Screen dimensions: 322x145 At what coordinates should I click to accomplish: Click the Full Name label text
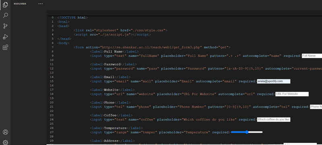(114, 52)
